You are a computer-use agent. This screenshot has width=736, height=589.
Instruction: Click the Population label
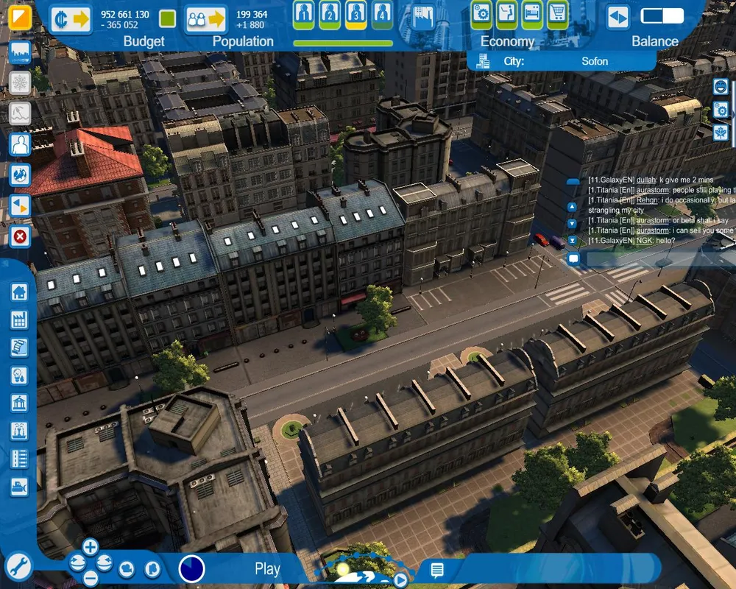coord(243,41)
